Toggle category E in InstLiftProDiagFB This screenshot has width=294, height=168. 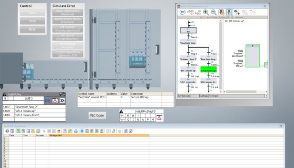click(128, 115)
